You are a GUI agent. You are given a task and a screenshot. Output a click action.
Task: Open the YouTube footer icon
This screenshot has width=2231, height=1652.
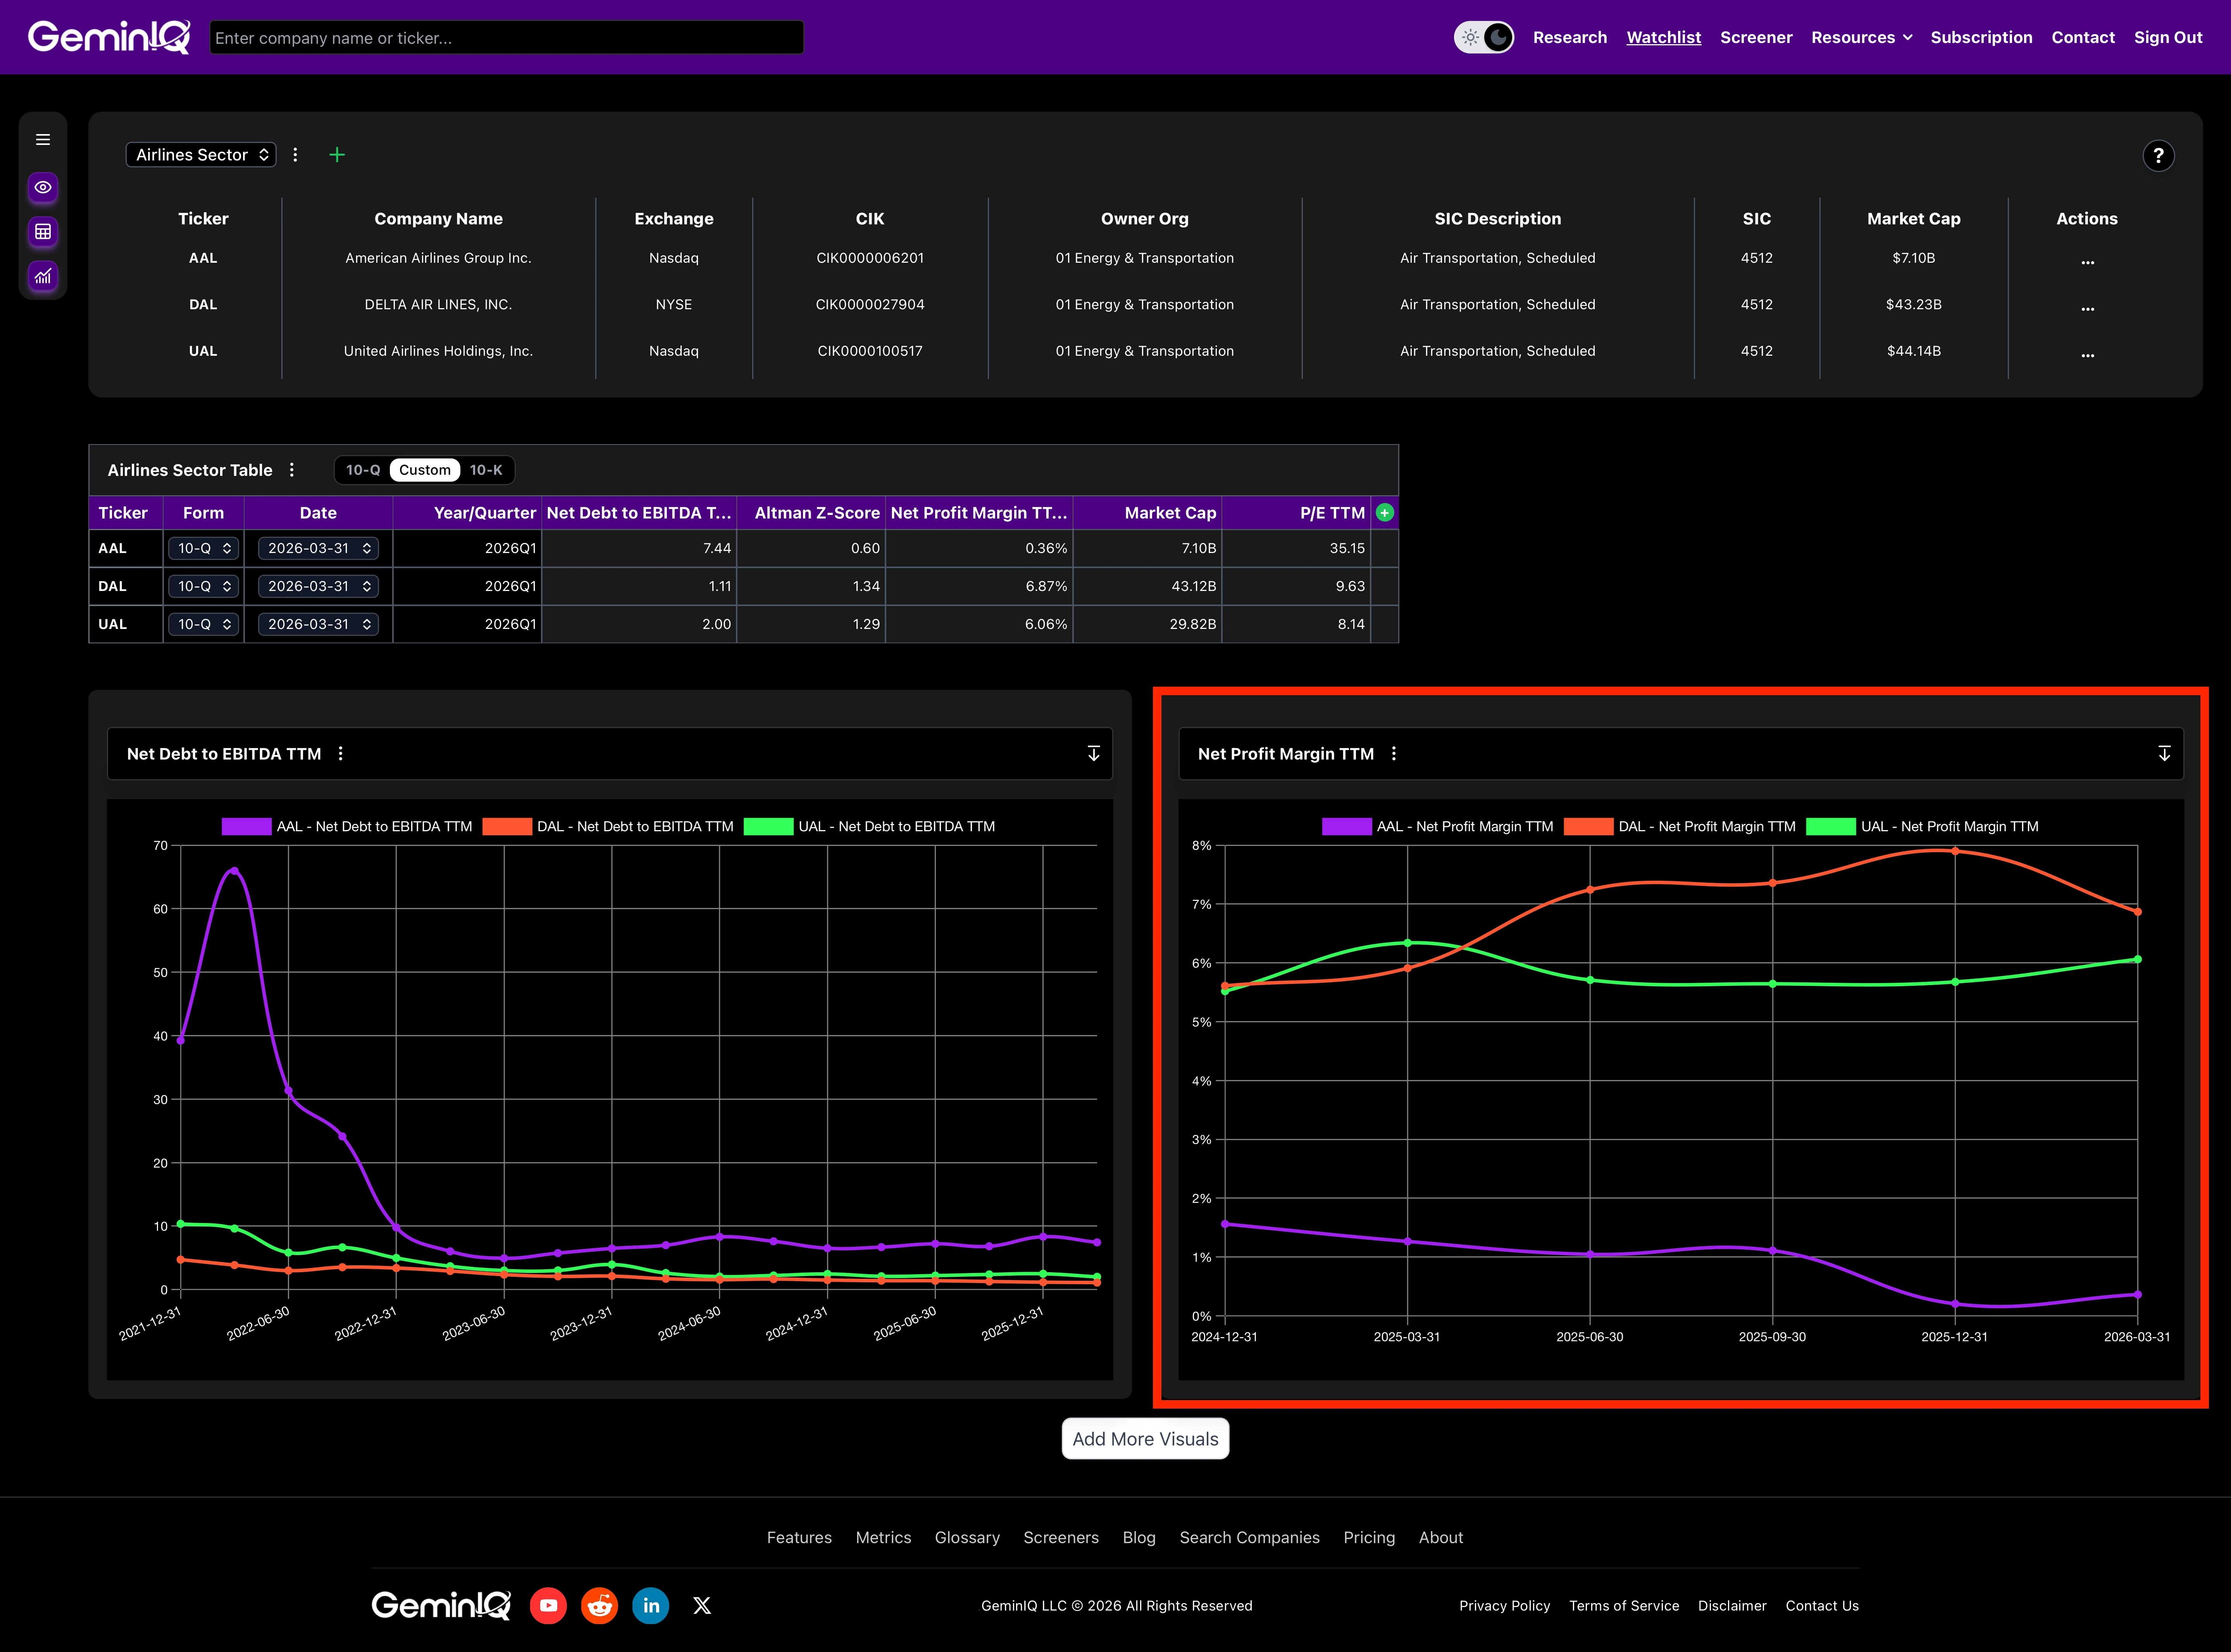[548, 1605]
